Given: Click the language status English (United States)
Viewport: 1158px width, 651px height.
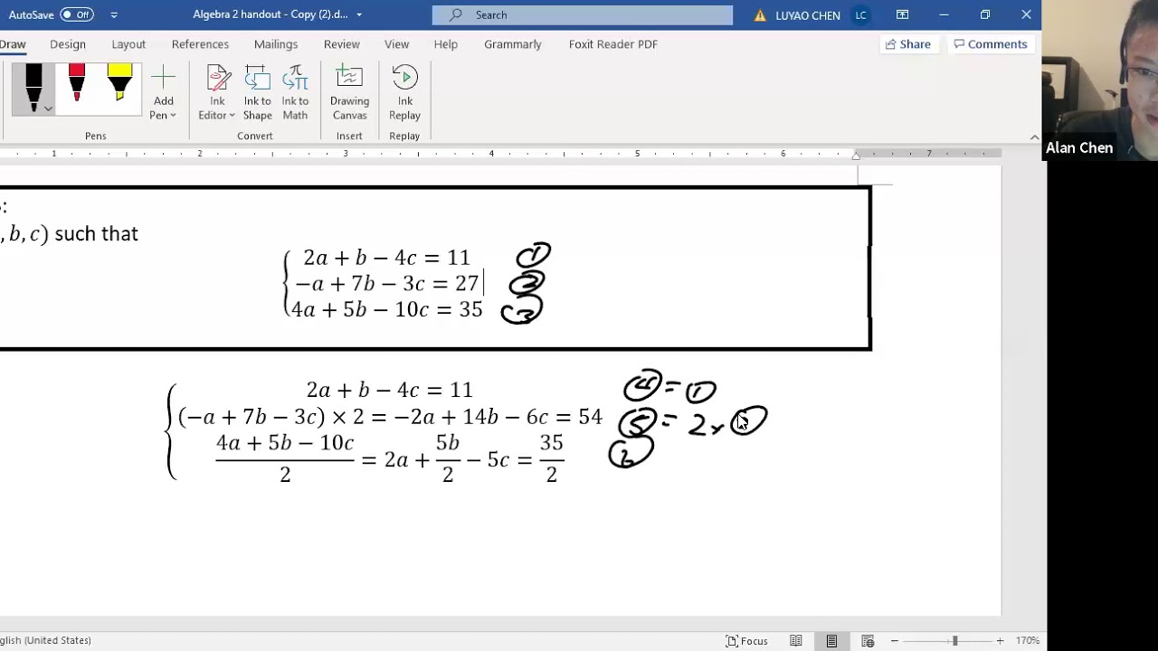Looking at the screenshot, I should (45, 640).
